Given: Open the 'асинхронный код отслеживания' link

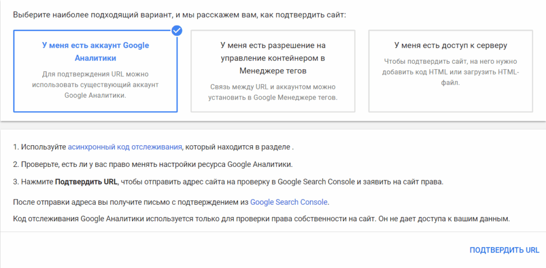Looking at the screenshot, I should click(x=125, y=147).
